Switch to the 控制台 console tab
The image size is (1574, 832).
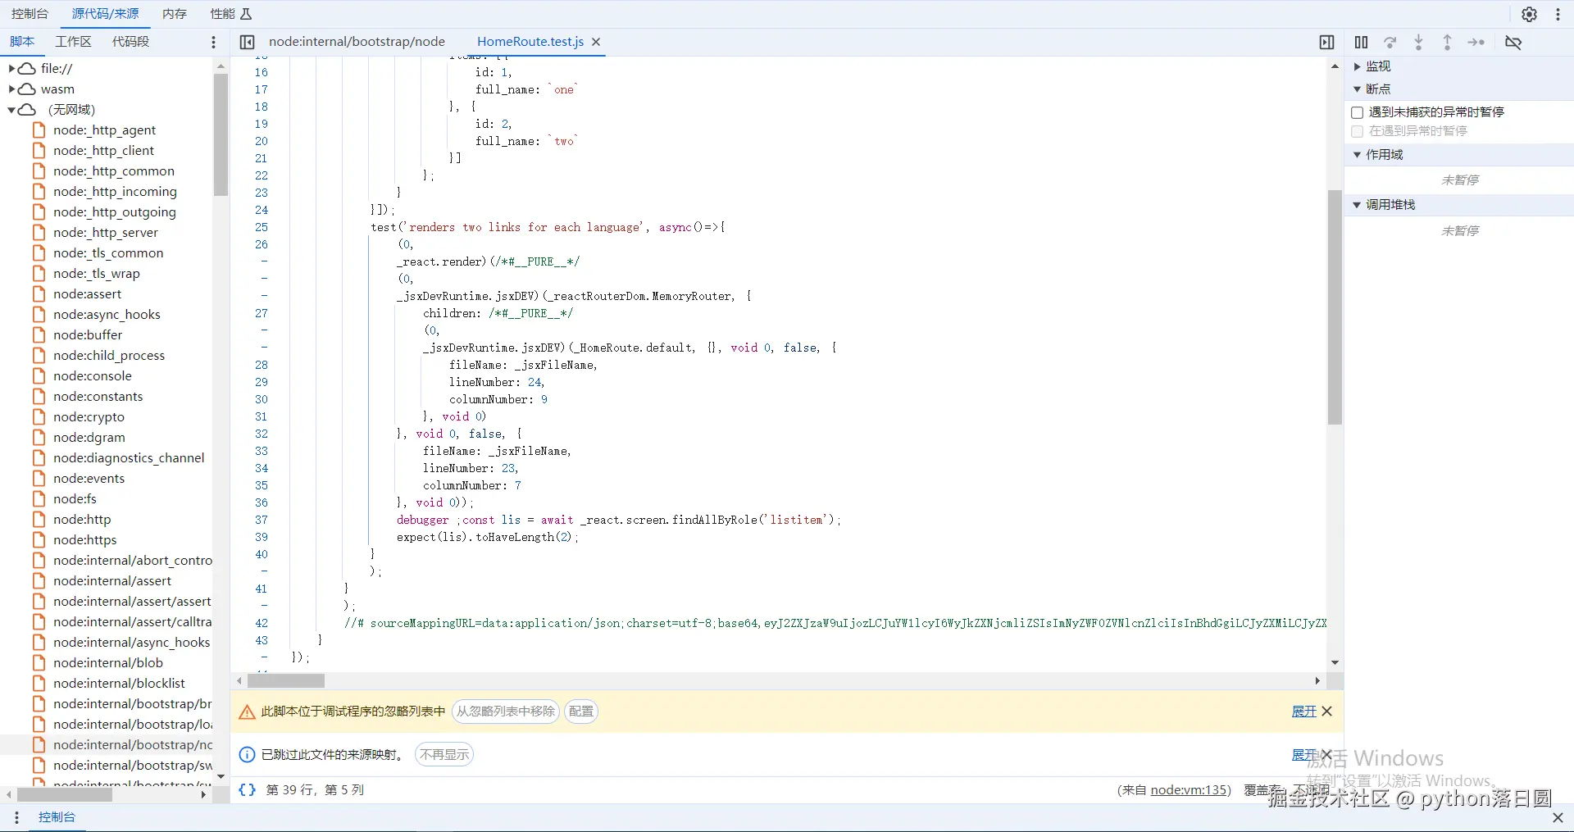[x=30, y=14]
